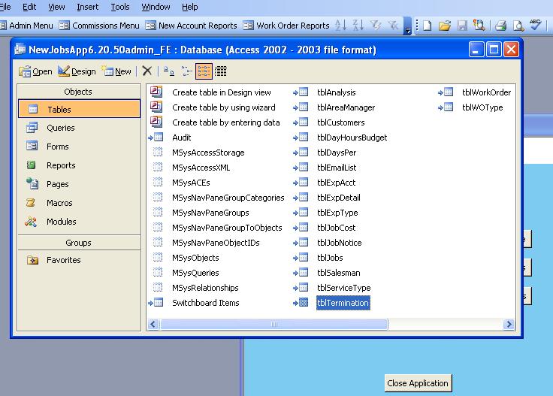Select the tblWOType table
Viewport: 553px width, 396px height.
pyautogui.click(x=482, y=107)
